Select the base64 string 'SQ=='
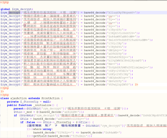Screen dimensions: 167x138 click(112, 26)
